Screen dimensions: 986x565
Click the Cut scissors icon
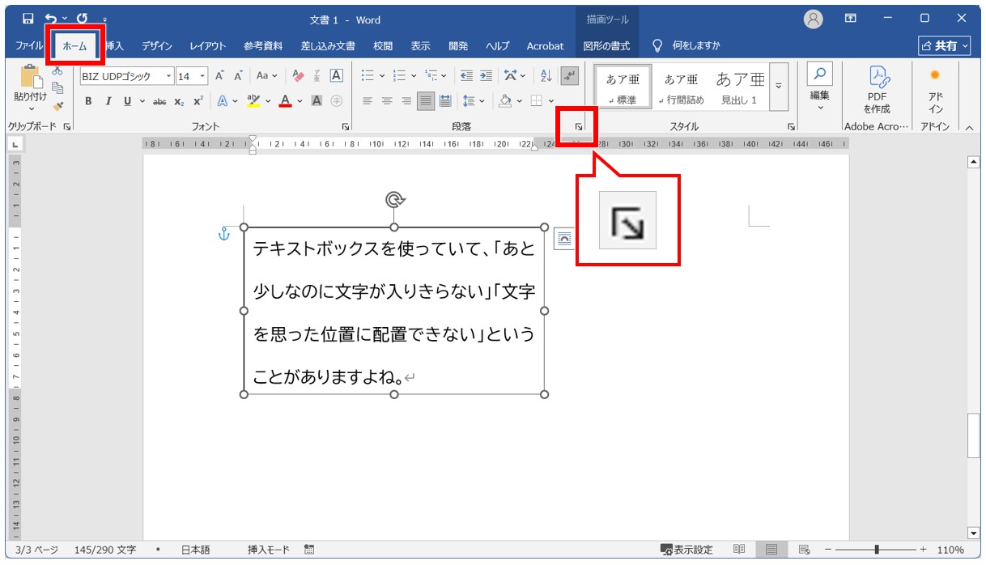point(57,71)
